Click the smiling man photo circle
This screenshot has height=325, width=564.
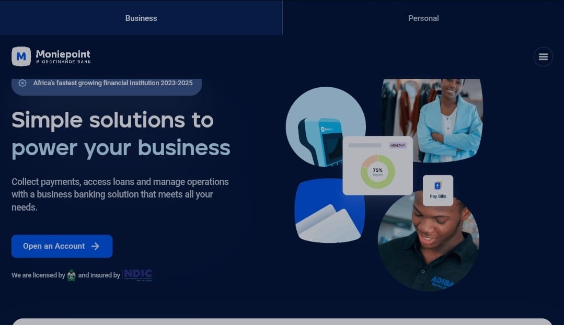[429, 242]
